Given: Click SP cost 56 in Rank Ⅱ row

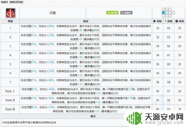Looking at the screenshot, I should 169,100.
